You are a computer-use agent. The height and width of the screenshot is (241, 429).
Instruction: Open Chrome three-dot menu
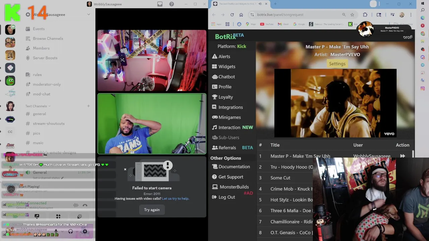pos(411,15)
